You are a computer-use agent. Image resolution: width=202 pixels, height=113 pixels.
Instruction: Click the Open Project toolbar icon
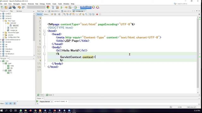pos(10,8)
